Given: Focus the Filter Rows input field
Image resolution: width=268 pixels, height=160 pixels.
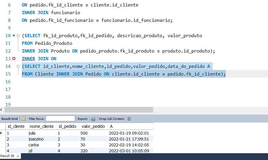Looking at the screenshot, I should coord(60,119).
